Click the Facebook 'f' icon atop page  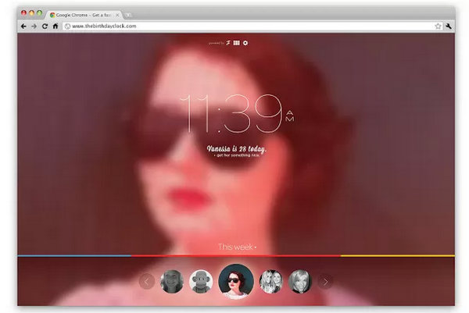point(228,43)
